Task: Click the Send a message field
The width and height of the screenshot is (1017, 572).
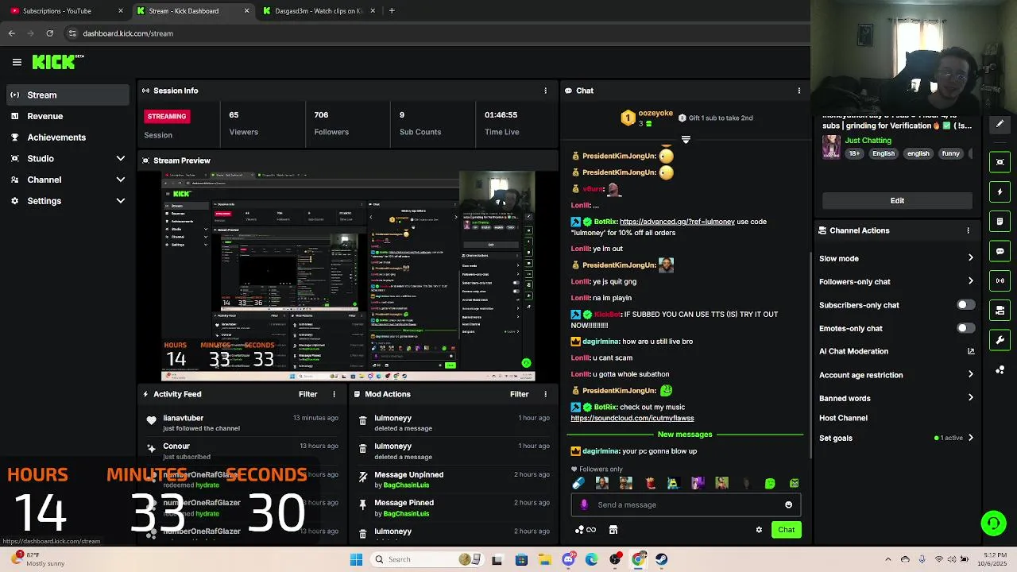Action: point(686,504)
